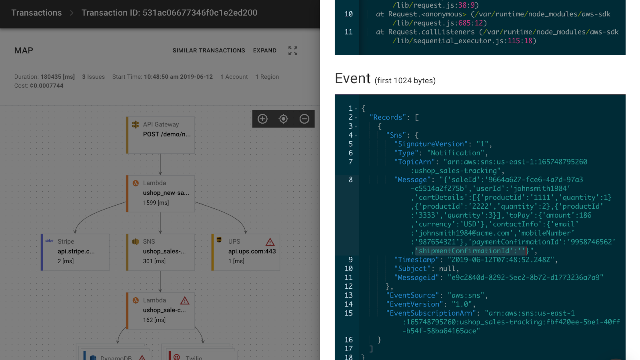Click the Start Time 10:48:50 am value
Image resolution: width=640 pixels, height=360 pixels.
point(178,77)
